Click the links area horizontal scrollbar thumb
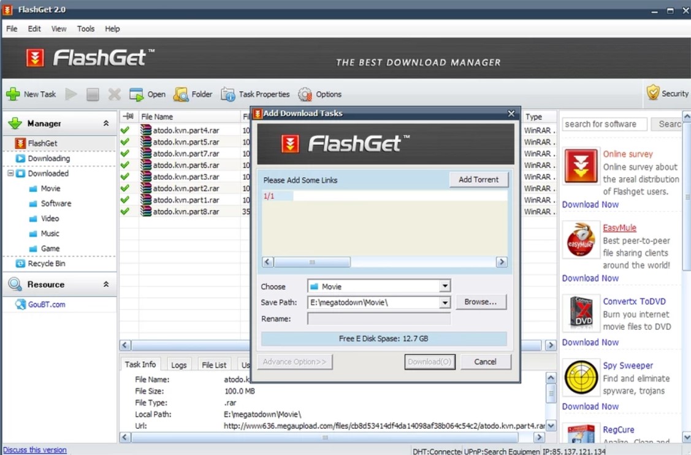 pyautogui.click(x=312, y=262)
